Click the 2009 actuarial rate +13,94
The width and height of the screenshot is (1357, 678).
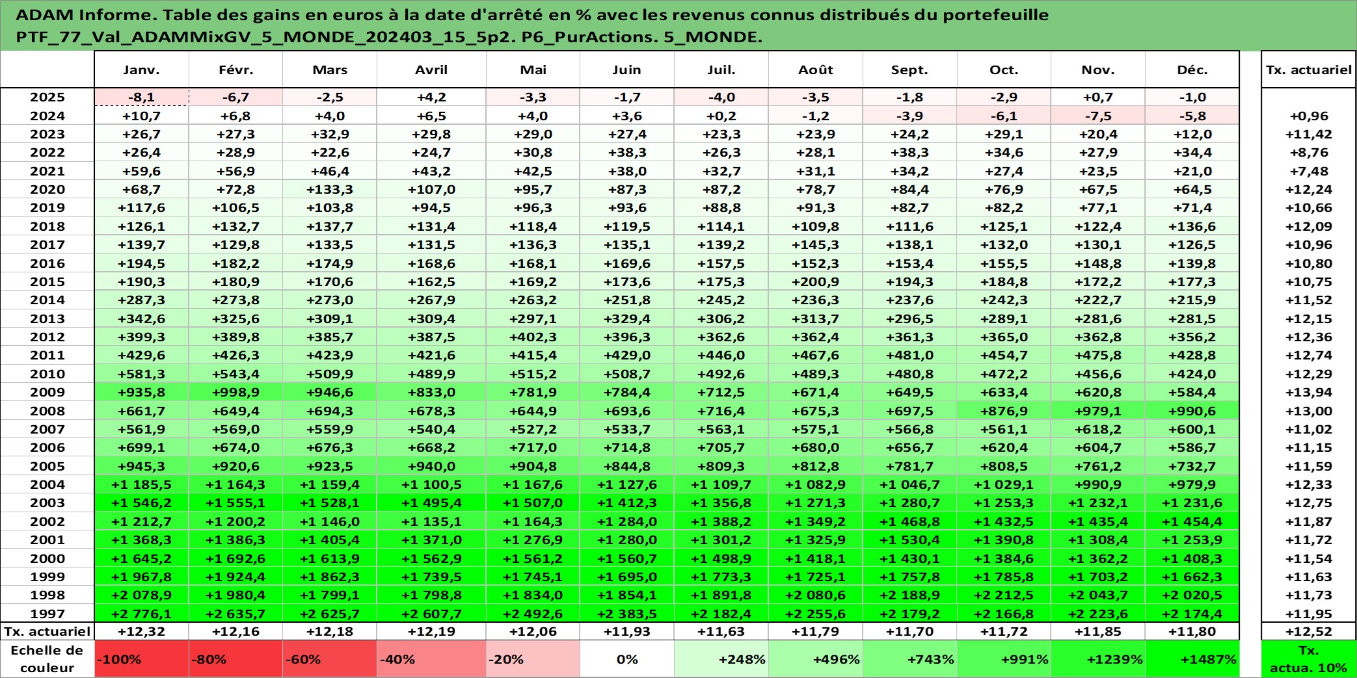coord(1308,392)
